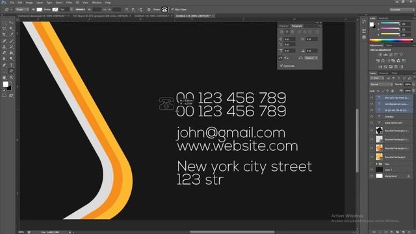416x234 pixels.
Task: Hide the New york city street layer
Action: (372, 97)
